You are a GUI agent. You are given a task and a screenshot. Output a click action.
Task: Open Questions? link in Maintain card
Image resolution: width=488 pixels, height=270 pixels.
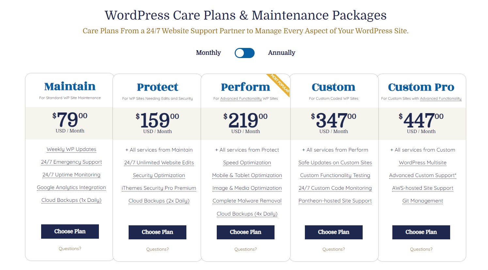click(70, 248)
